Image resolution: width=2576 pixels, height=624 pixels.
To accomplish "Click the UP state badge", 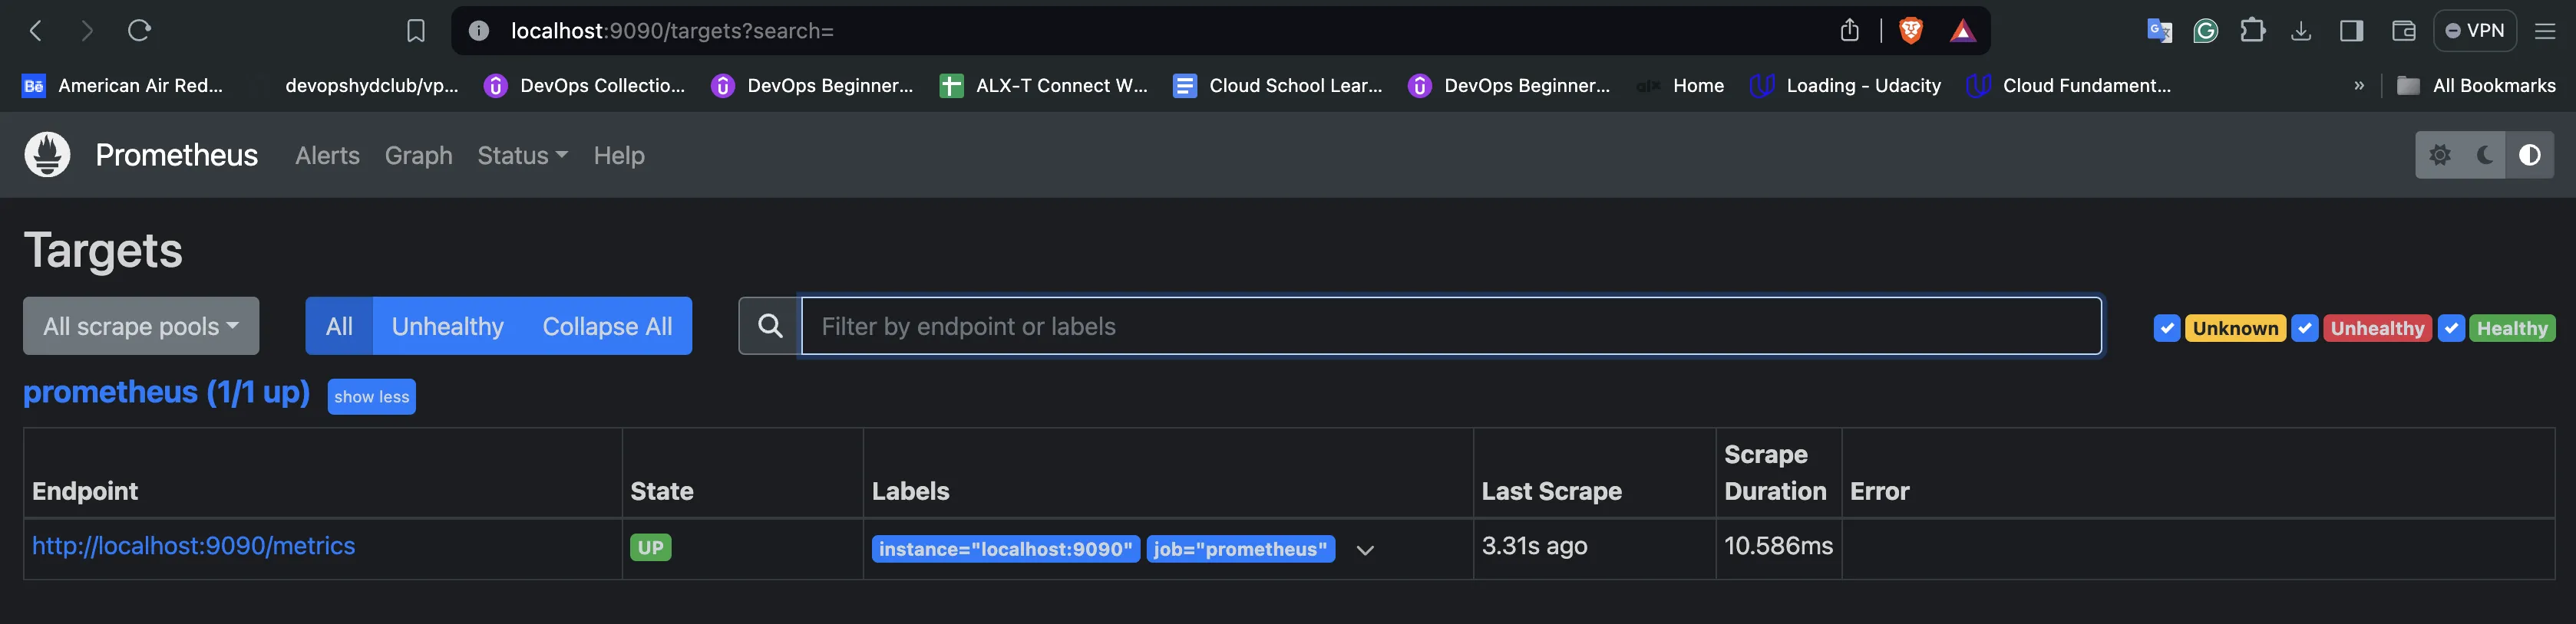I will click(651, 547).
